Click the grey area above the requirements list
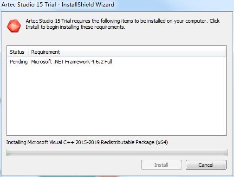Screen dimensions: 234x177 [117, 39]
